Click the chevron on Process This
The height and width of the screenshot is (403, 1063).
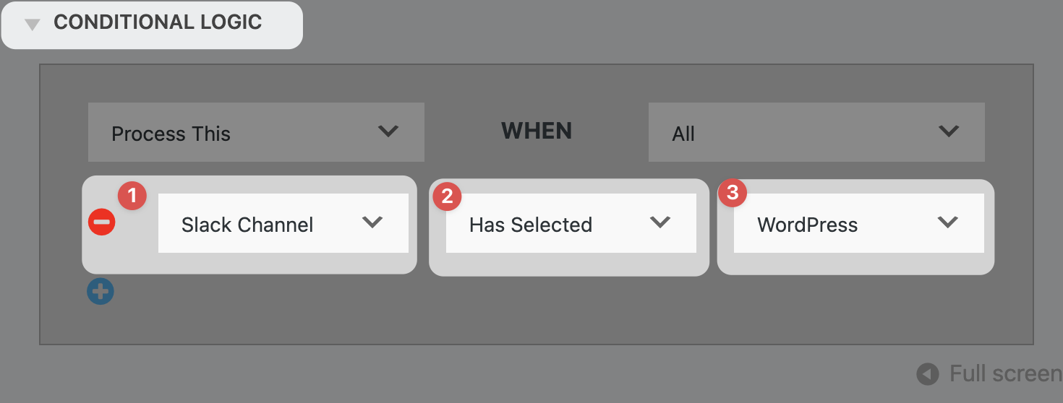click(x=388, y=131)
